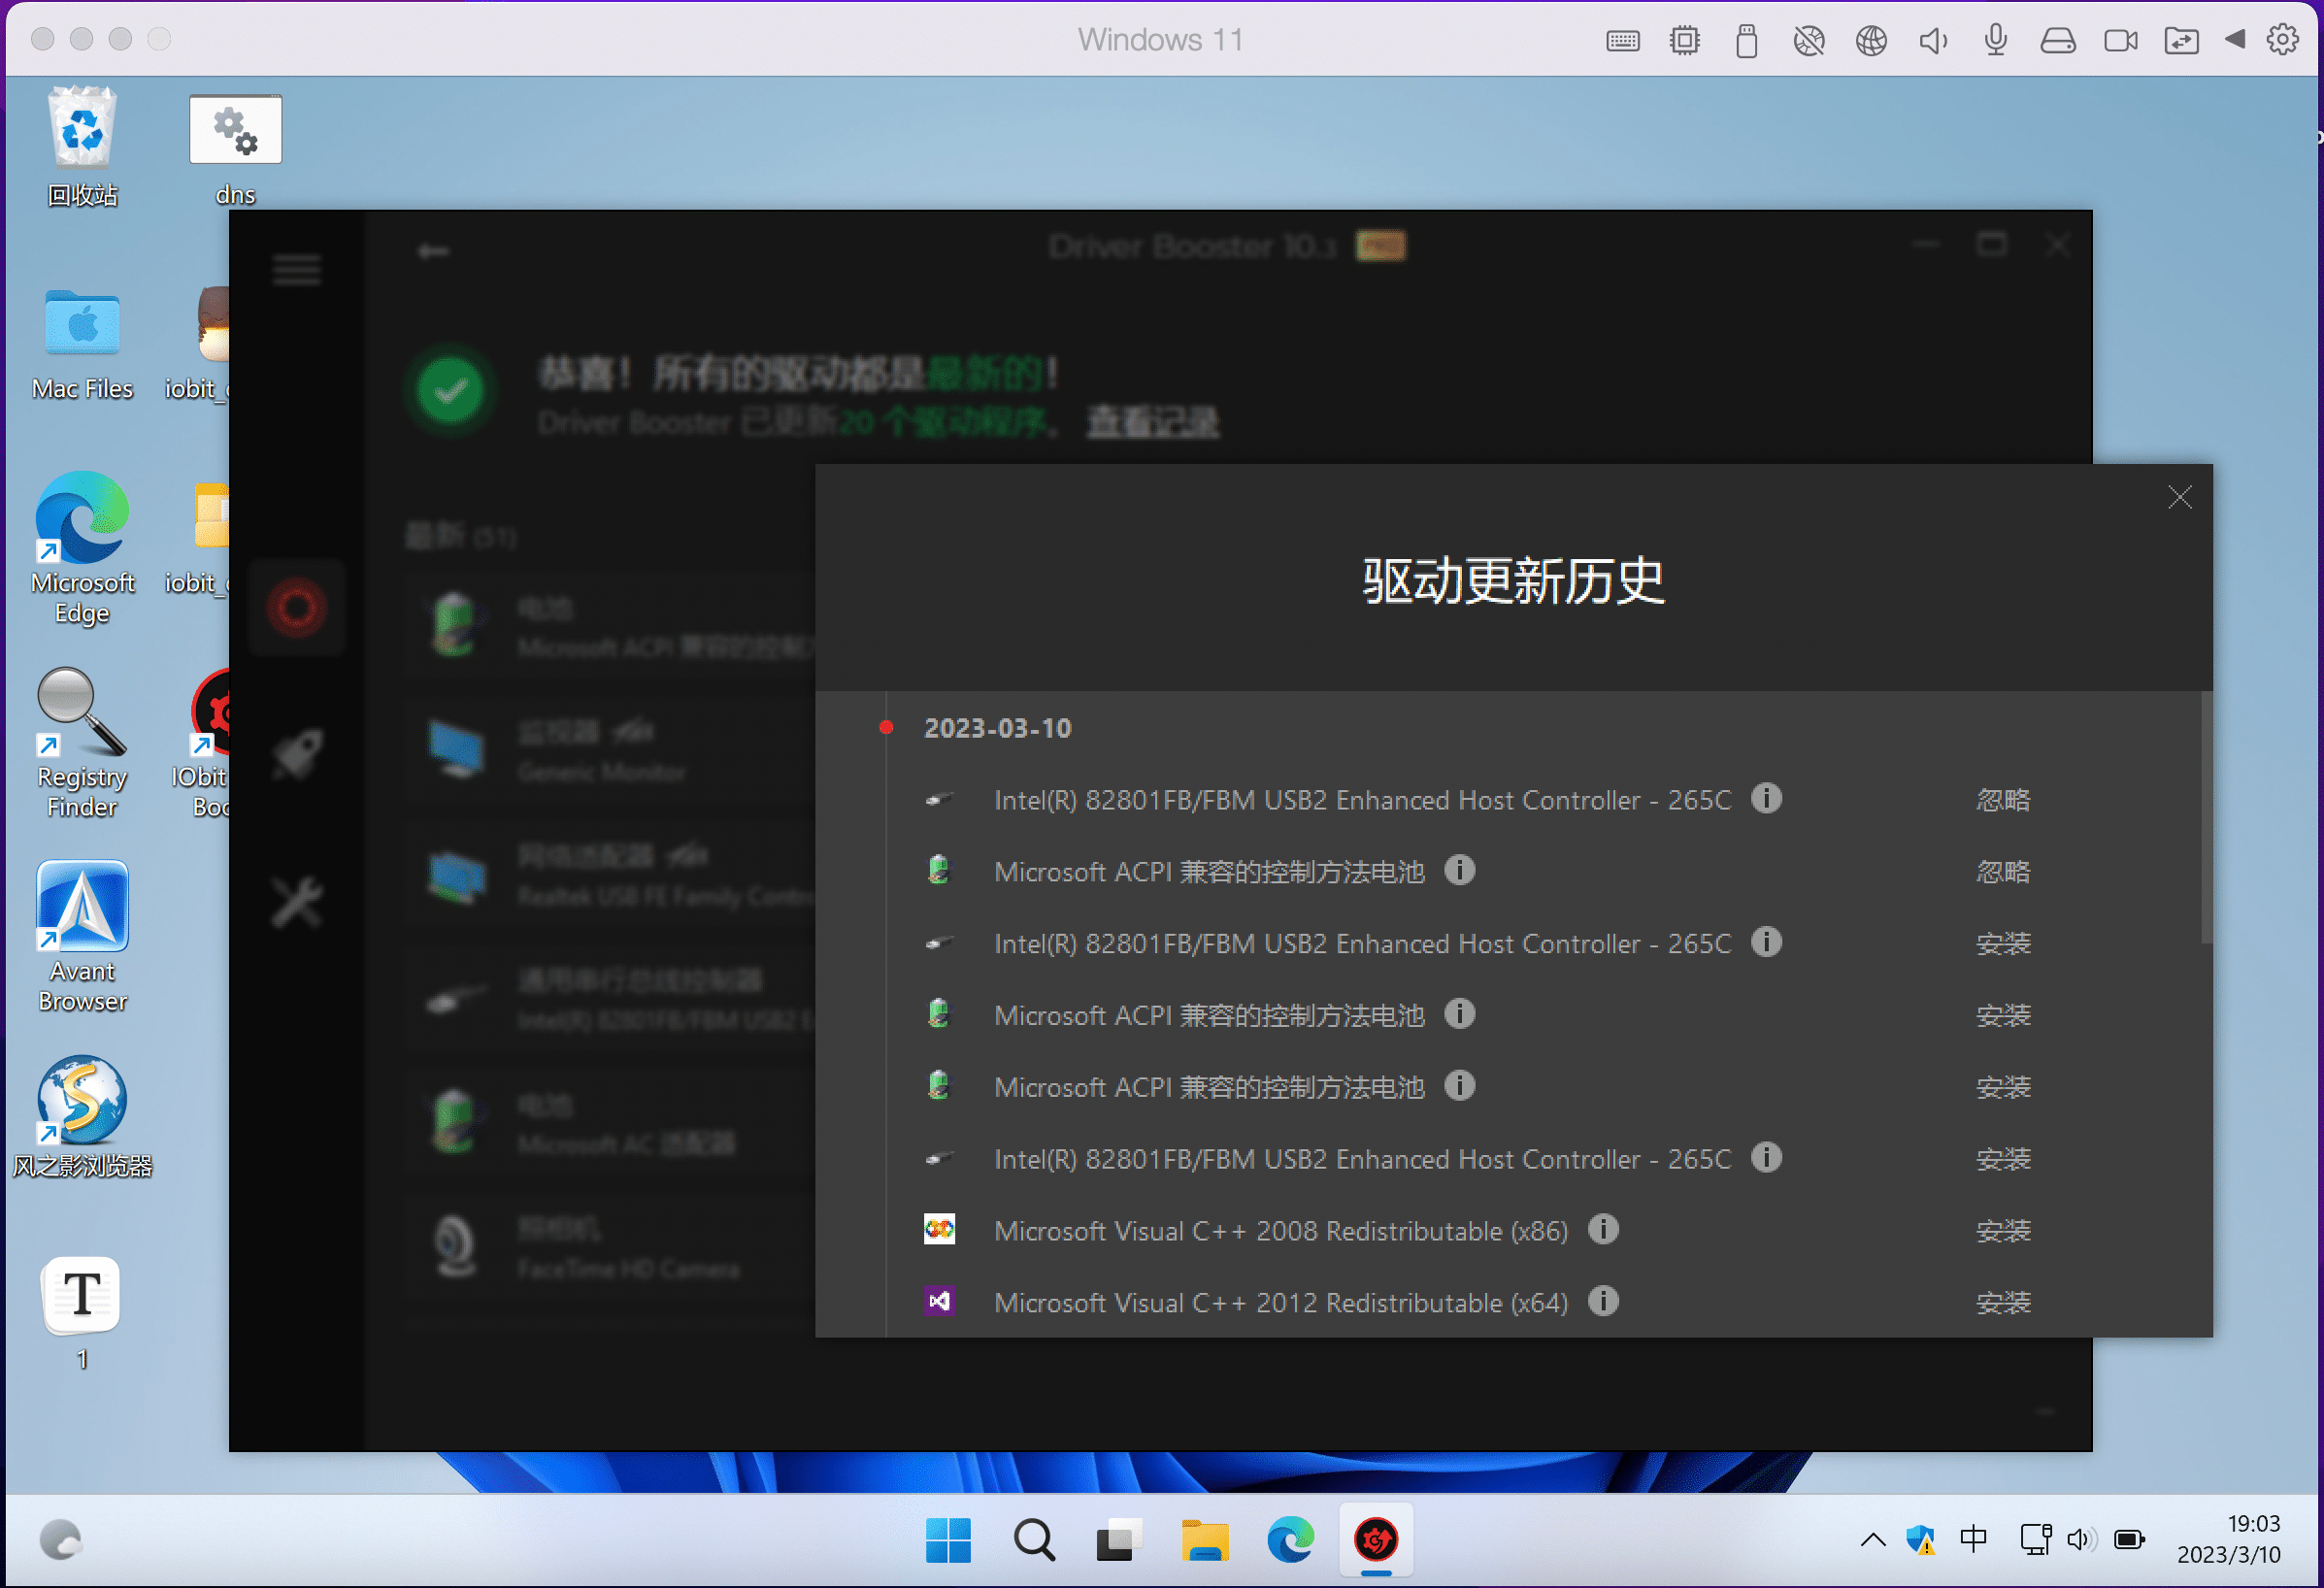
Task: Open the rocket boost section in sidebar
Action: point(297,753)
